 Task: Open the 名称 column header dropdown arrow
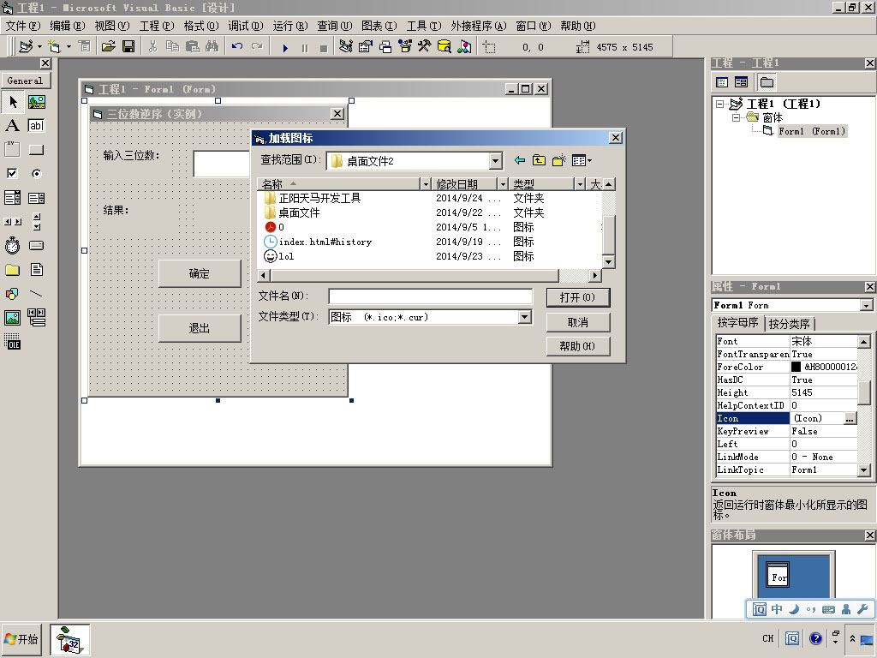[426, 184]
